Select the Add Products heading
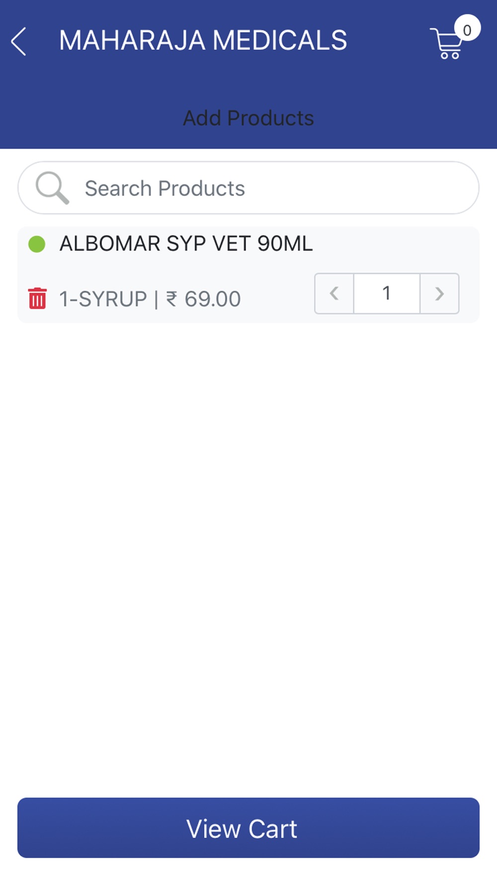 point(248,118)
